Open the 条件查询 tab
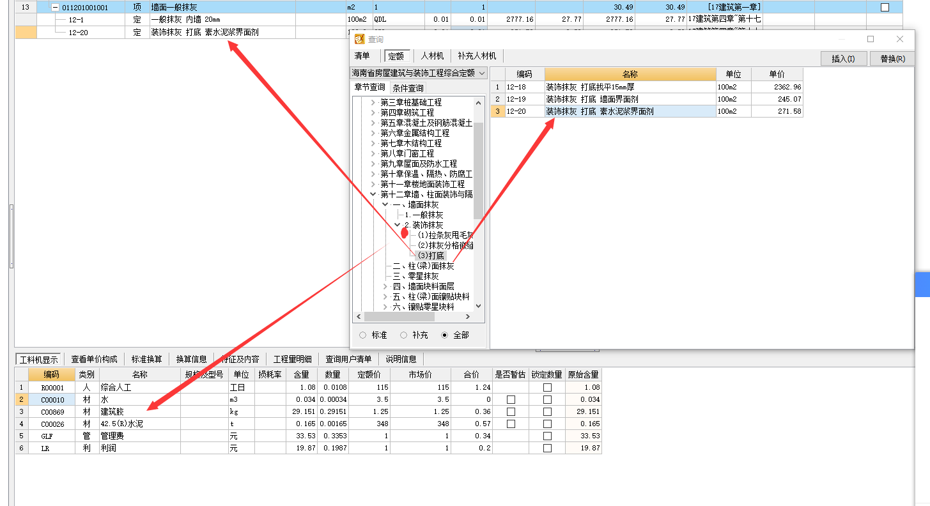The image size is (930, 506). click(408, 88)
